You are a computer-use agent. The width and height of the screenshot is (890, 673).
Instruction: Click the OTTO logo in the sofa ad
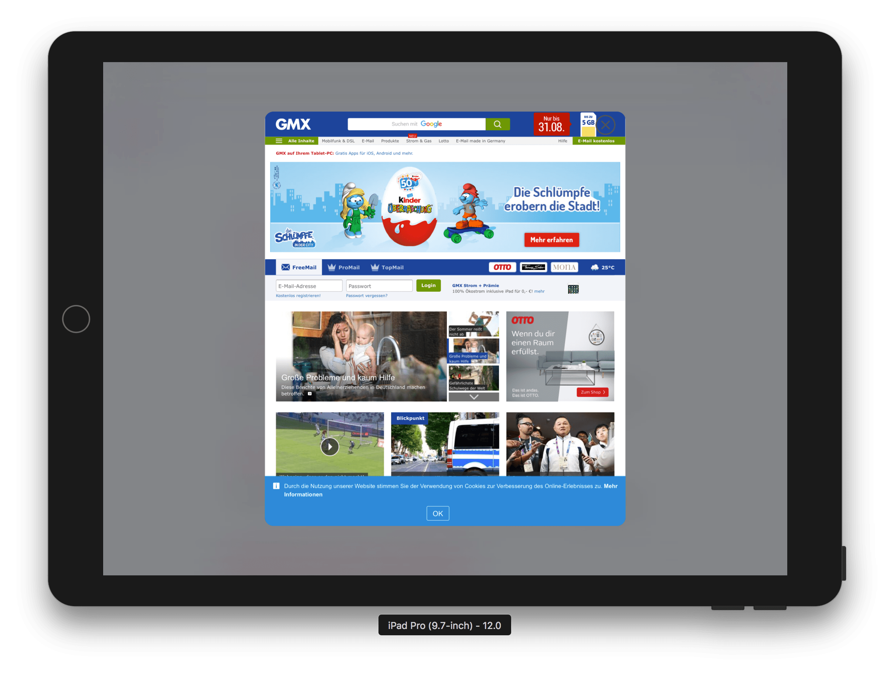tap(522, 320)
